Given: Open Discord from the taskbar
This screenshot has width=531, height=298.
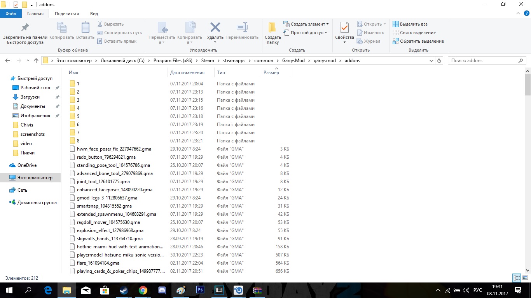Looking at the screenshot, I should [162, 290].
